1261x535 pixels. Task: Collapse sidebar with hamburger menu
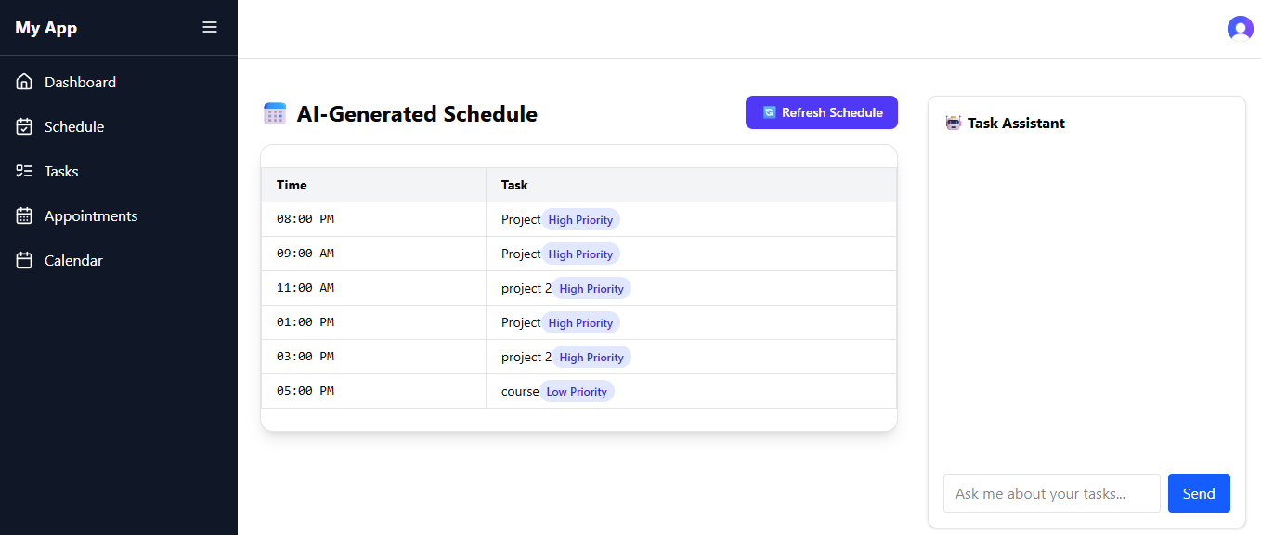[x=210, y=27]
